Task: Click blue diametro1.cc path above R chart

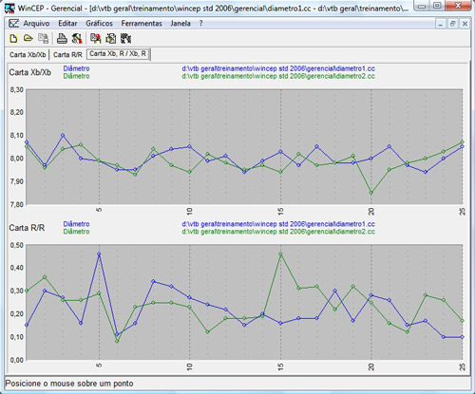Action: pyautogui.click(x=278, y=224)
